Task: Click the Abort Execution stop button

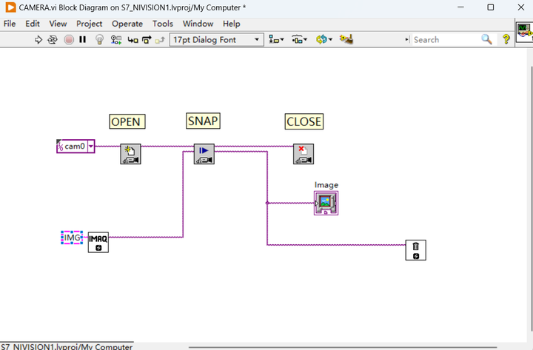Action: pyautogui.click(x=69, y=40)
